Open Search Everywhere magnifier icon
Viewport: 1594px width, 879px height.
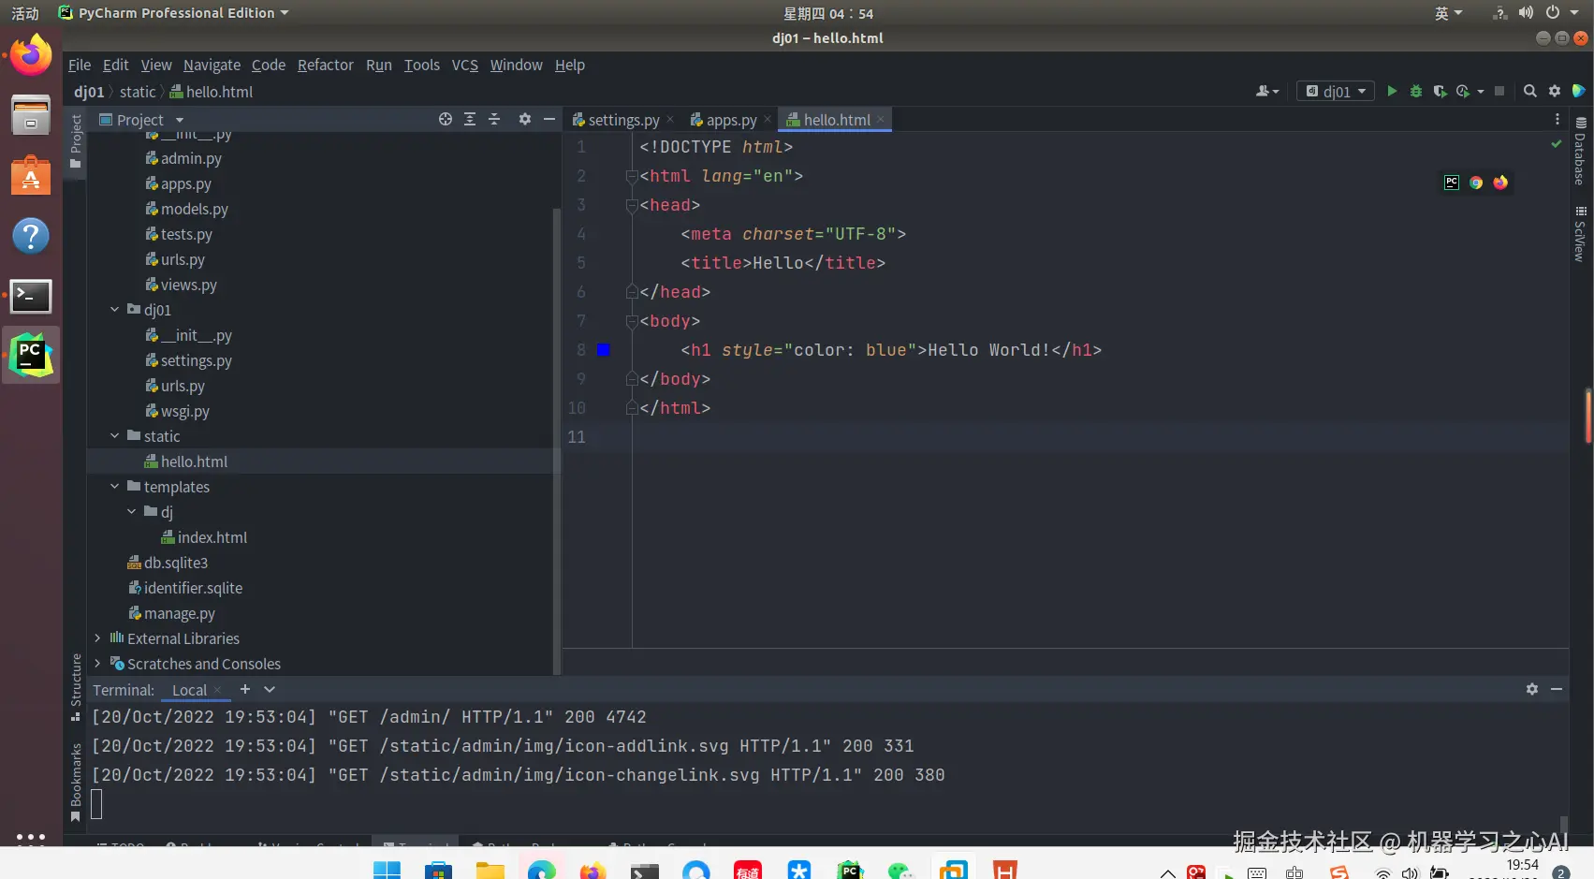point(1530,91)
